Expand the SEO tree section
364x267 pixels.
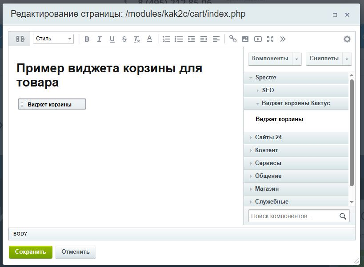[268, 90]
